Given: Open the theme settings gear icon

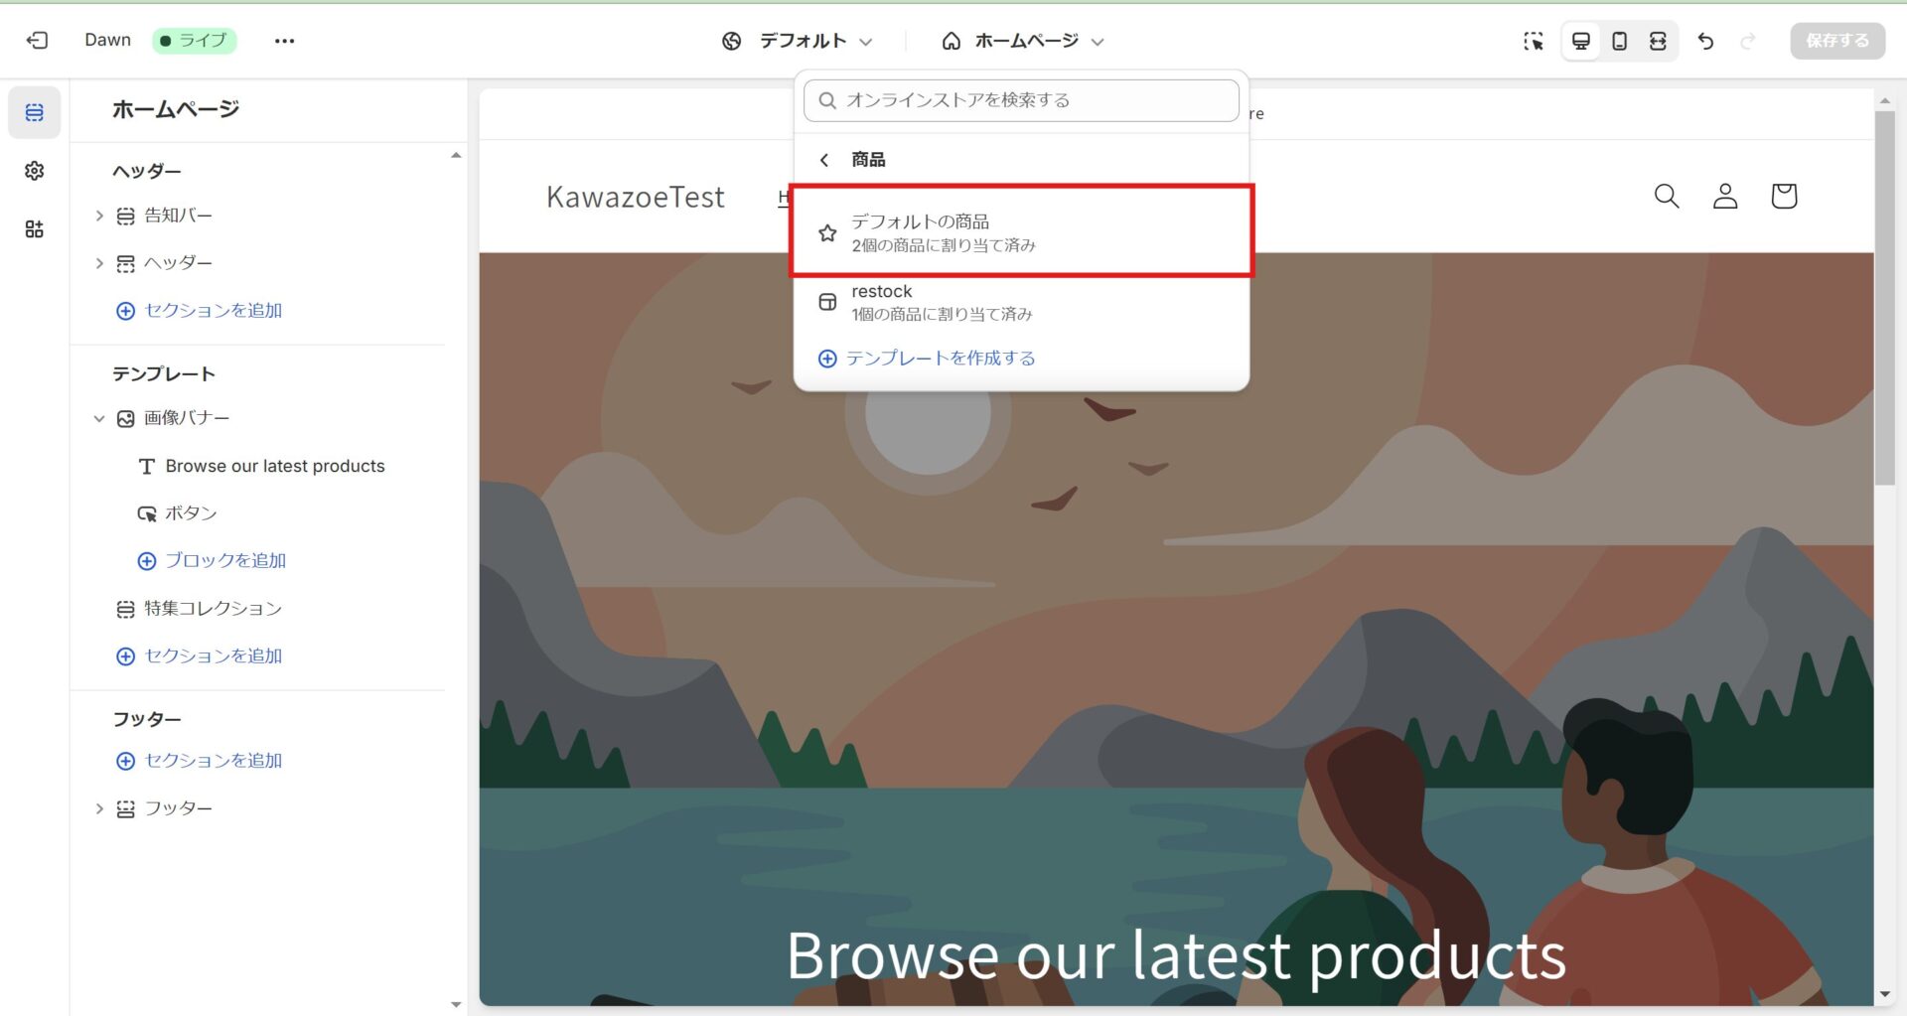Looking at the screenshot, I should (x=35, y=171).
